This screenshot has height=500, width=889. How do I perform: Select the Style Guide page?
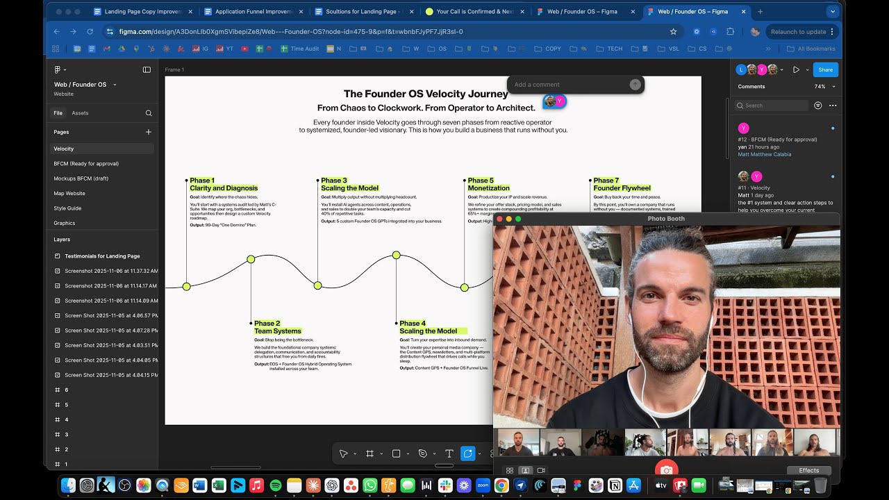(103, 208)
